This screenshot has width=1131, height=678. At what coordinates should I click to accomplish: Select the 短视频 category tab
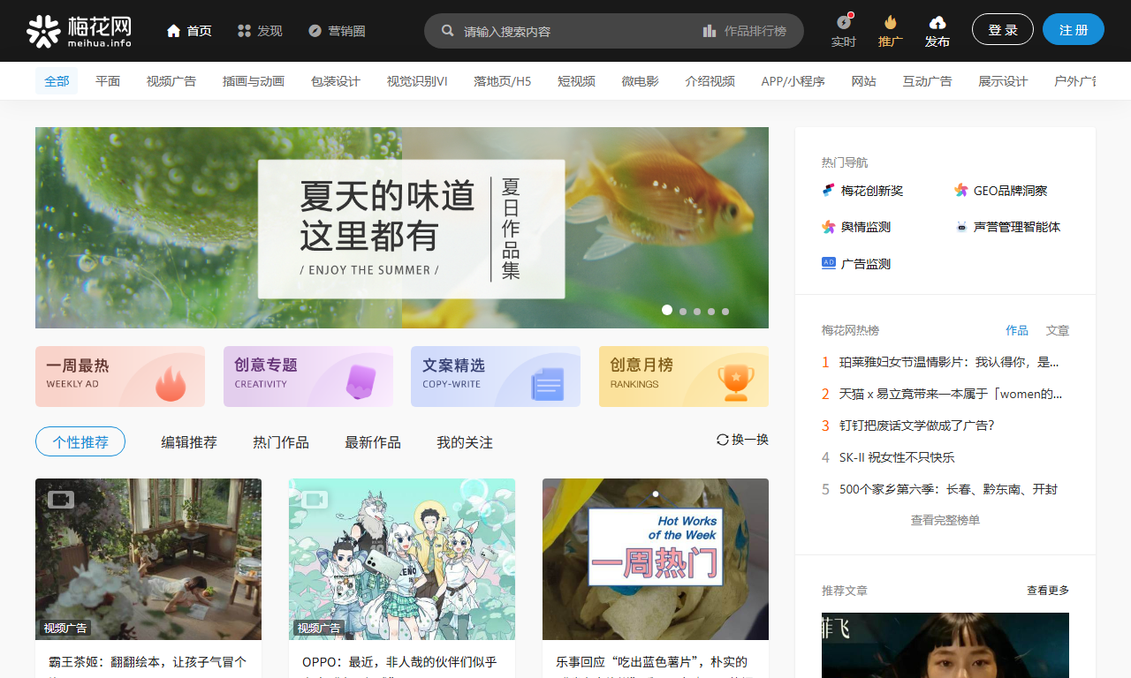[x=576, y=81]
